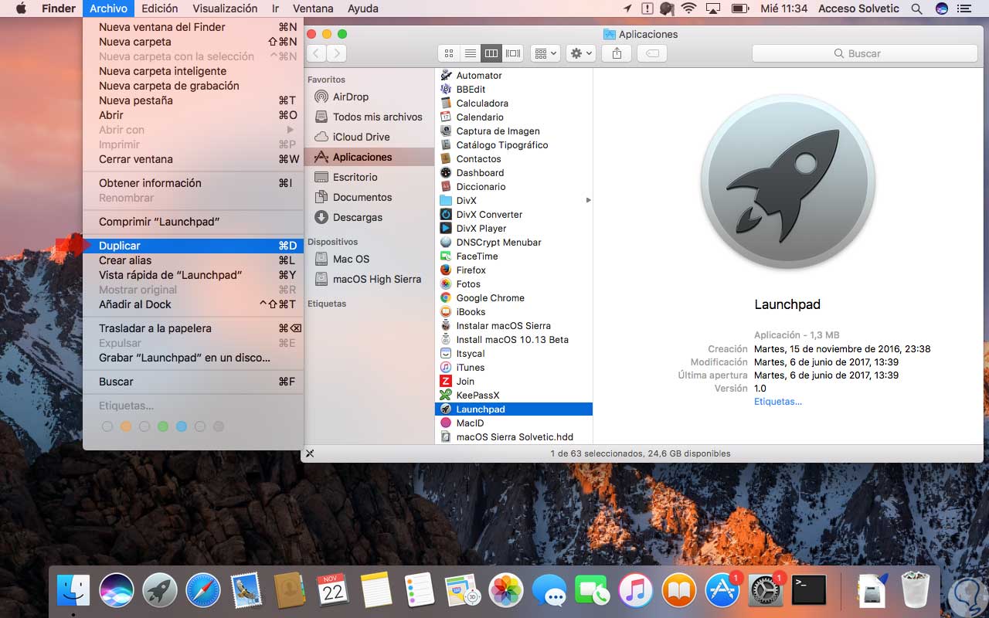Click the Automator icon in the file list

coord(446,76)
